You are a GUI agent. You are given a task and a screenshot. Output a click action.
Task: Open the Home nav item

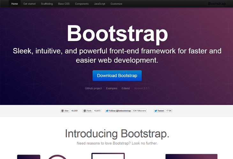pos(15,4)
